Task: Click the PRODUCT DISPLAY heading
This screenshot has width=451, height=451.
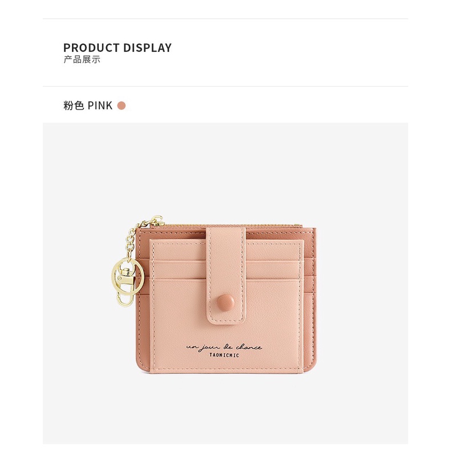Action: (x=118, y=48)
